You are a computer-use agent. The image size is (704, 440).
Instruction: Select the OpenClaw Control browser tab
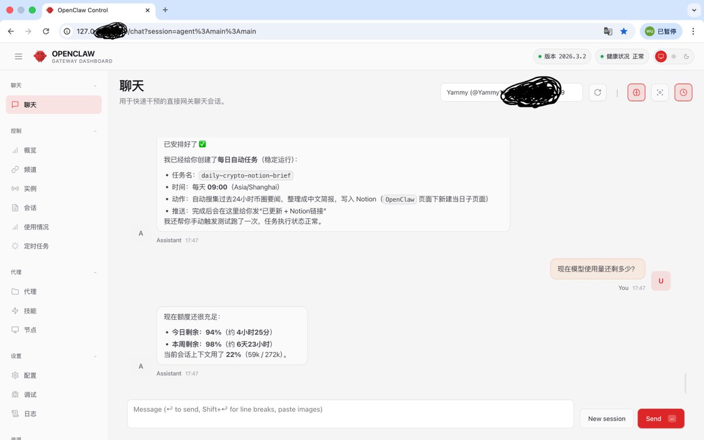coord(97,10)
